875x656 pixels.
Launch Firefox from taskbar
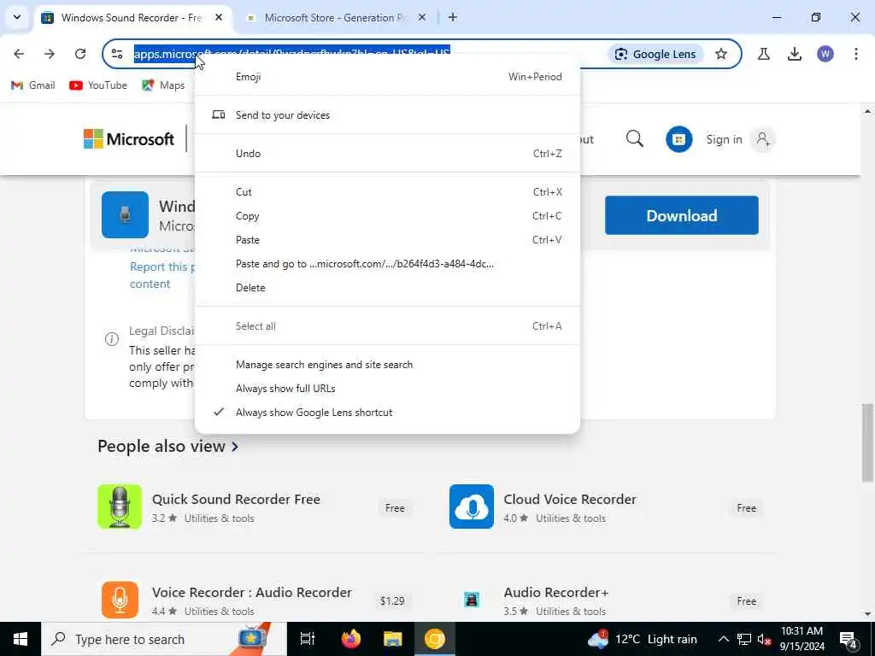[351, 639]
